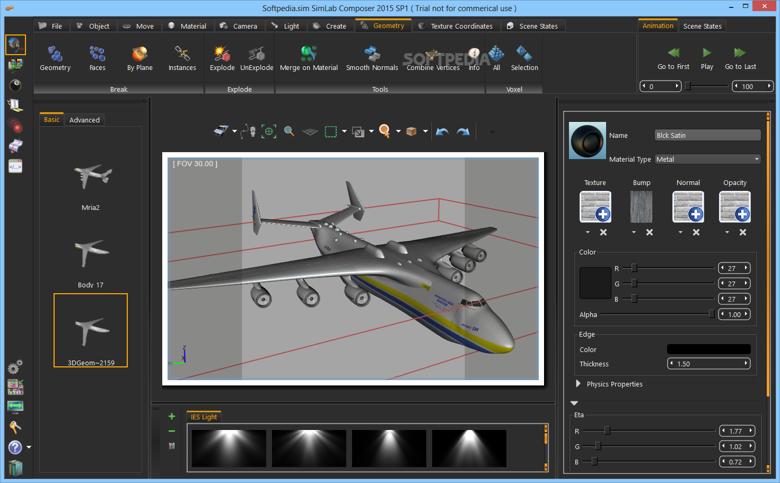The width and height of the screenshot is (780, 483).
Task: Open the Texture Coordinates tab
Action: coord(455,26)
